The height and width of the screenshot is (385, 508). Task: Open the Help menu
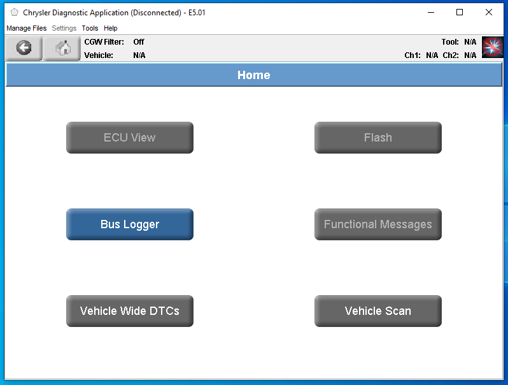coord(111,28)
